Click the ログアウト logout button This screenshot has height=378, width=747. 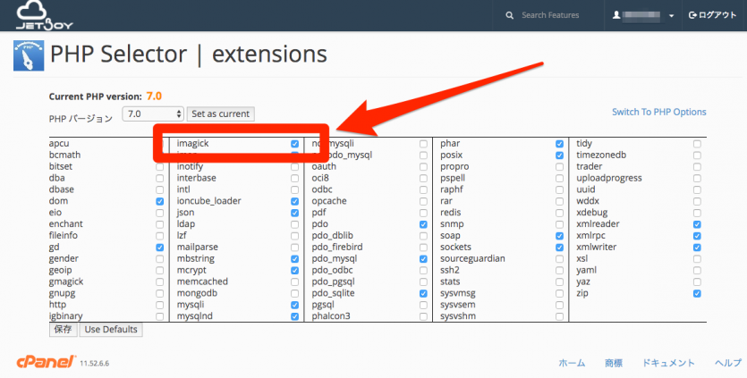(x=711, y=16)
